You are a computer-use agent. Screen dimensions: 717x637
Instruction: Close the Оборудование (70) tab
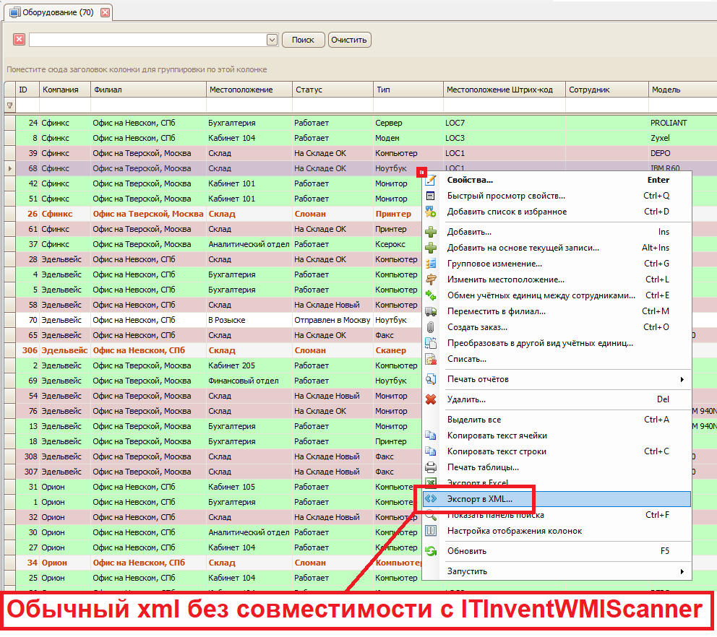(106, 12)
